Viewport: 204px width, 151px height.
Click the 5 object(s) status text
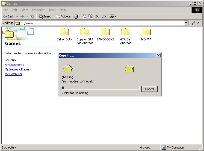(8, 147)
